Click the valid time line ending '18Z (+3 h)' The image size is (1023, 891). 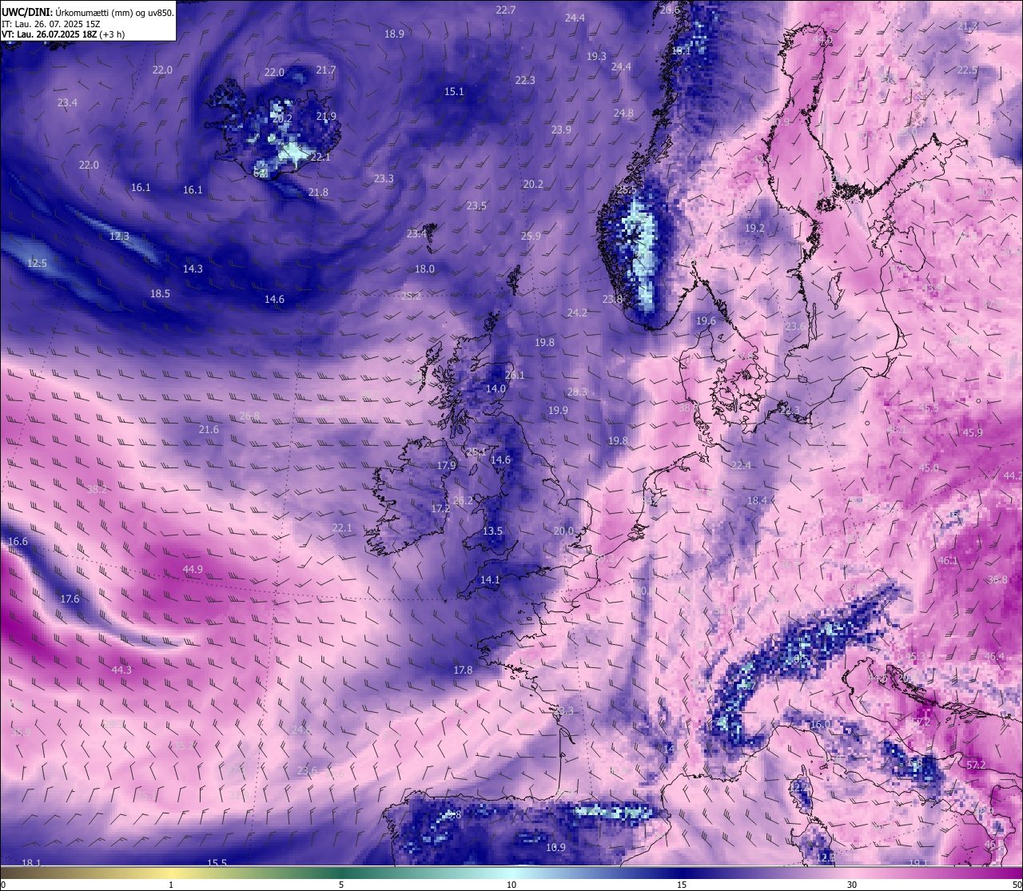point(63,34)
